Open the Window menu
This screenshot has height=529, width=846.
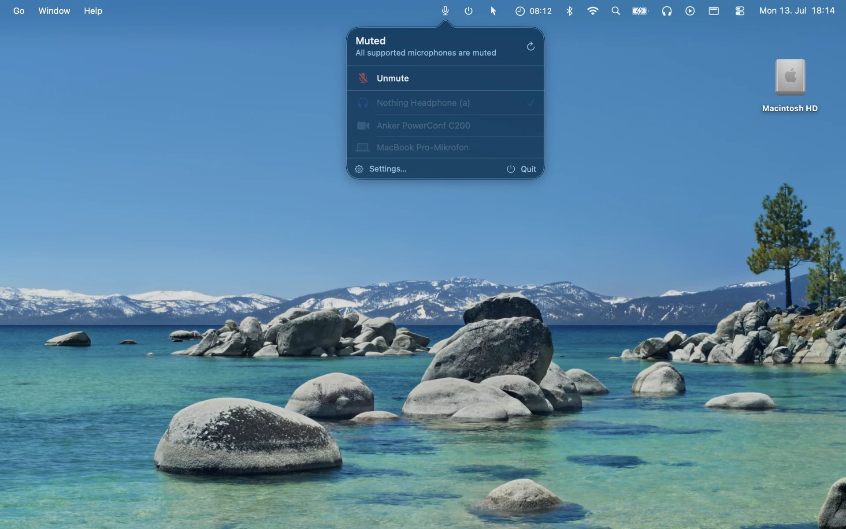pos(54,11)
